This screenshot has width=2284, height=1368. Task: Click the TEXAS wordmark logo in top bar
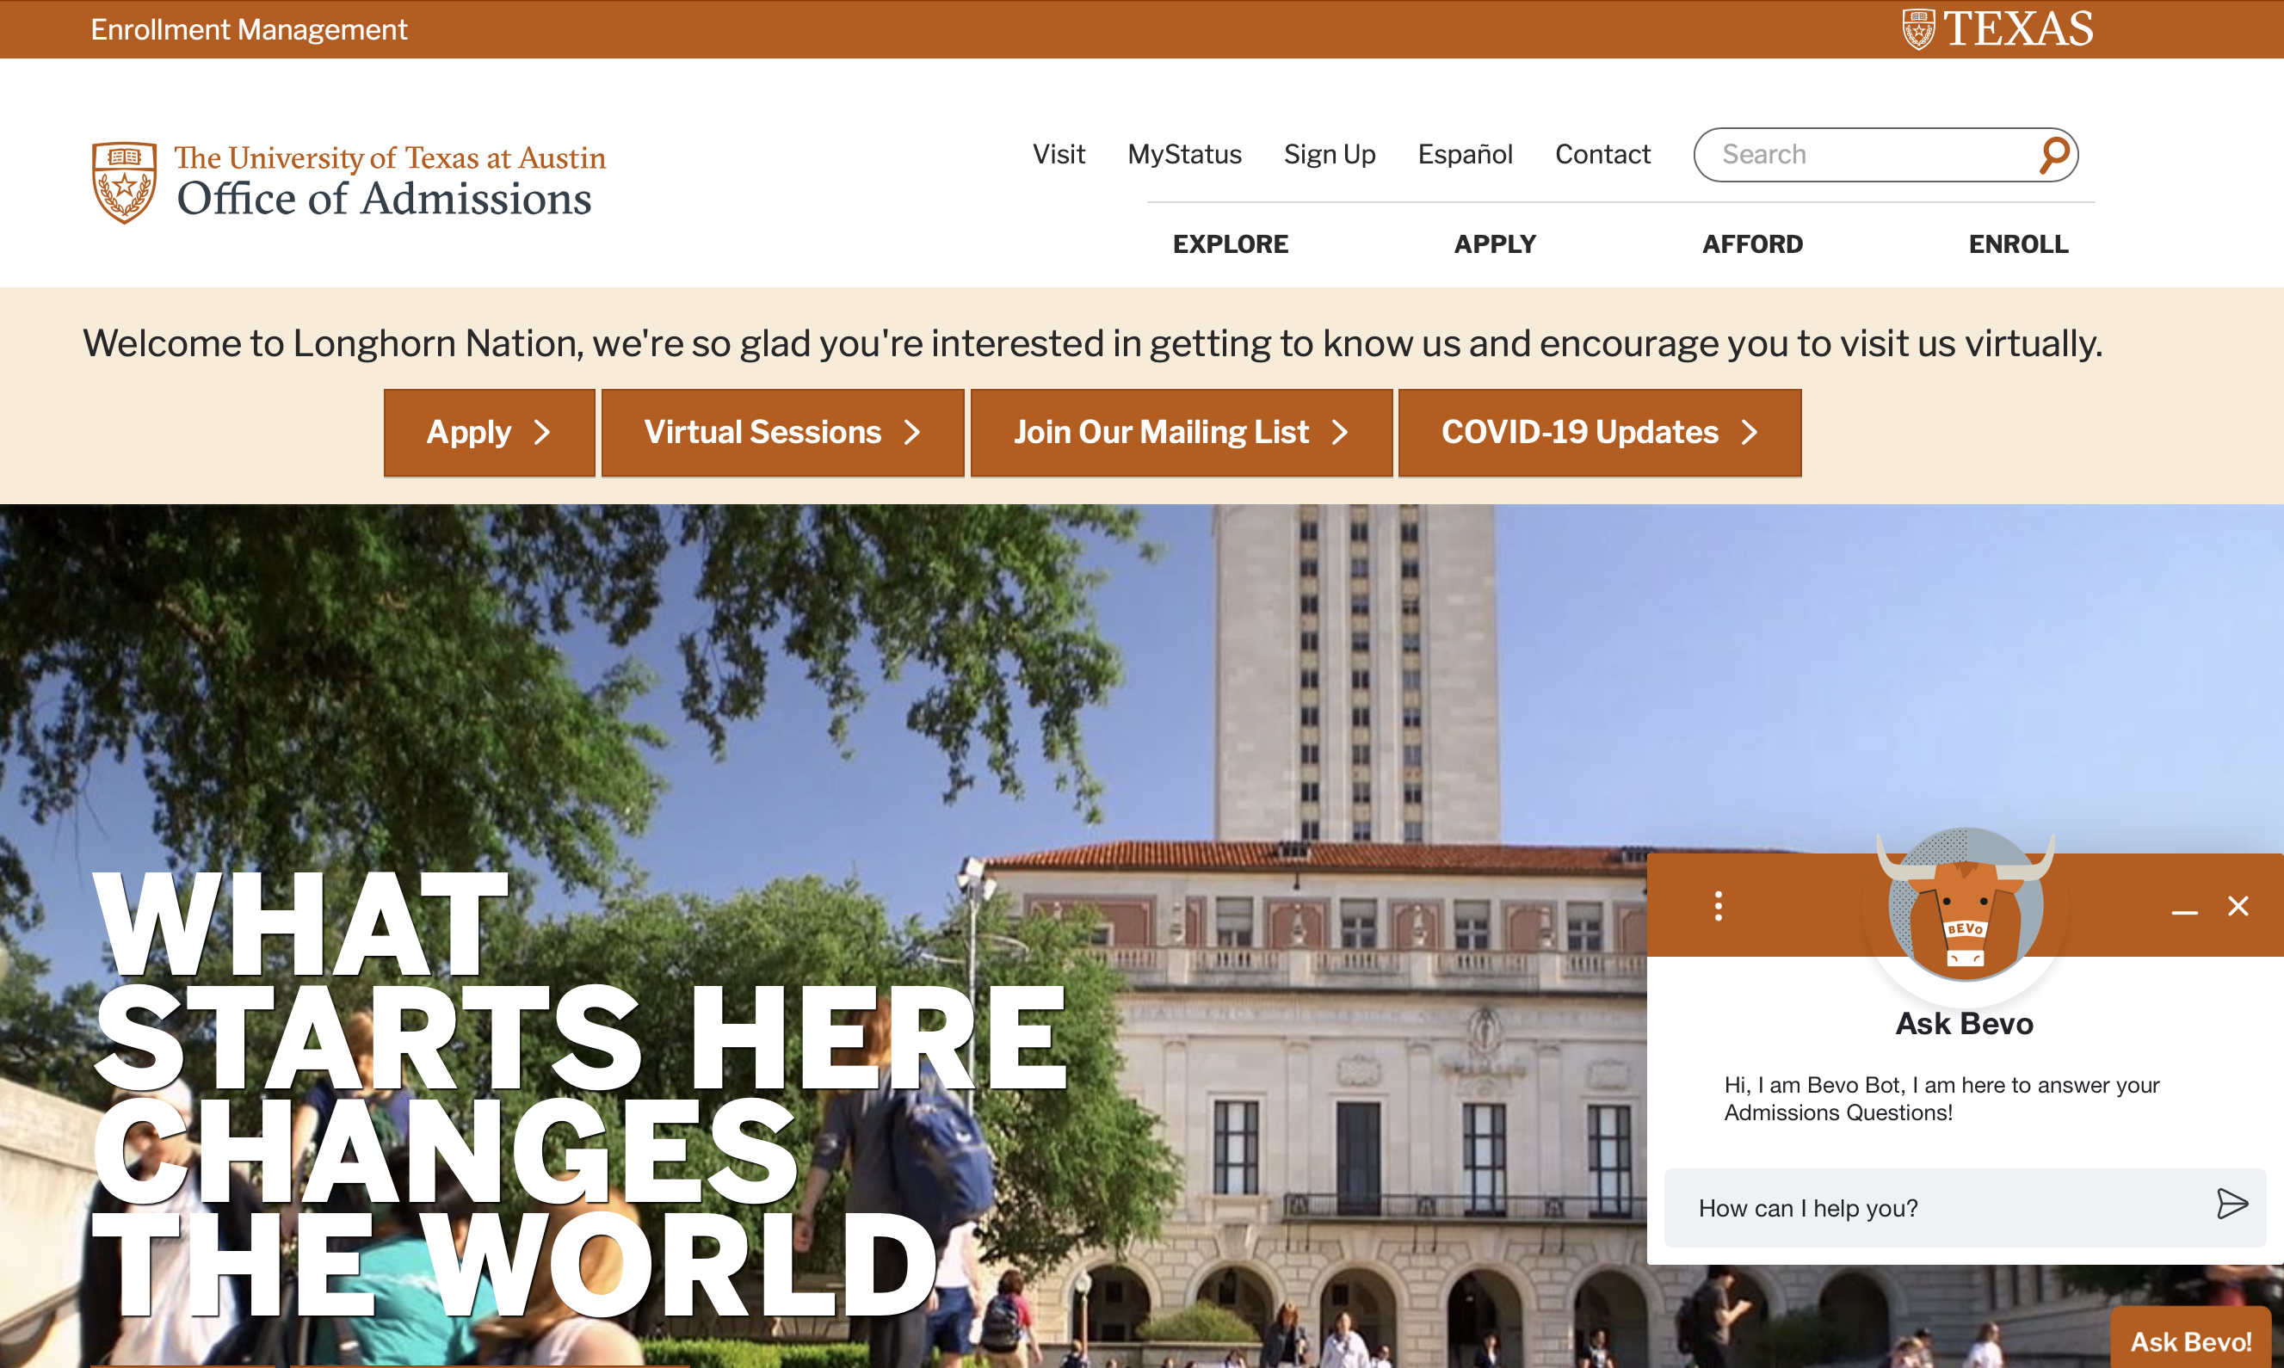point(1997,28)
